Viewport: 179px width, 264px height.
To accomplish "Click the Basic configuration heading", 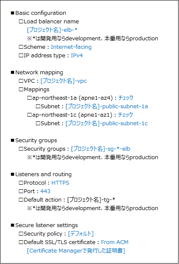I will [41, 13].
